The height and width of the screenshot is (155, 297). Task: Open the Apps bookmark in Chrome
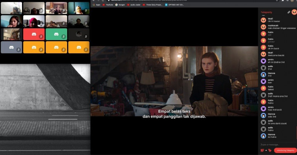96,5
